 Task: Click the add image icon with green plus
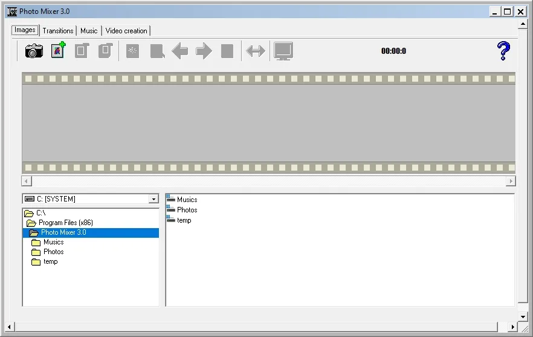click(x=58, y=50)
